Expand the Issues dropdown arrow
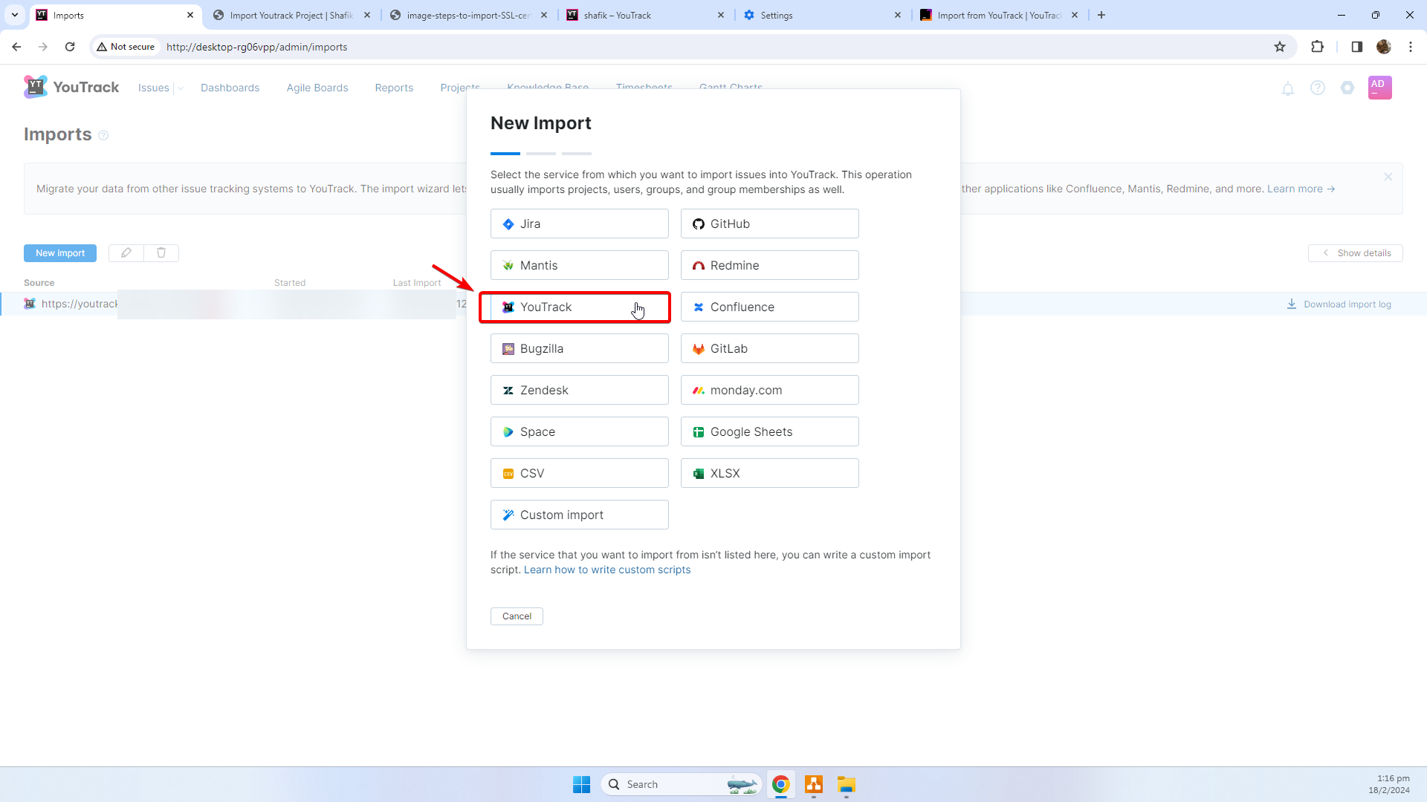The height and width of the screenshot is (802, 1427). (181, 88)
